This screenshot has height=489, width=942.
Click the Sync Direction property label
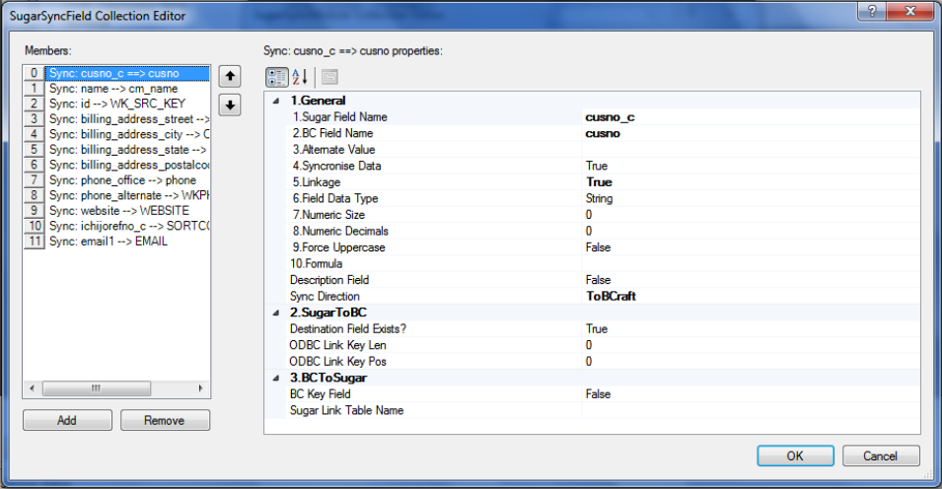325,296
